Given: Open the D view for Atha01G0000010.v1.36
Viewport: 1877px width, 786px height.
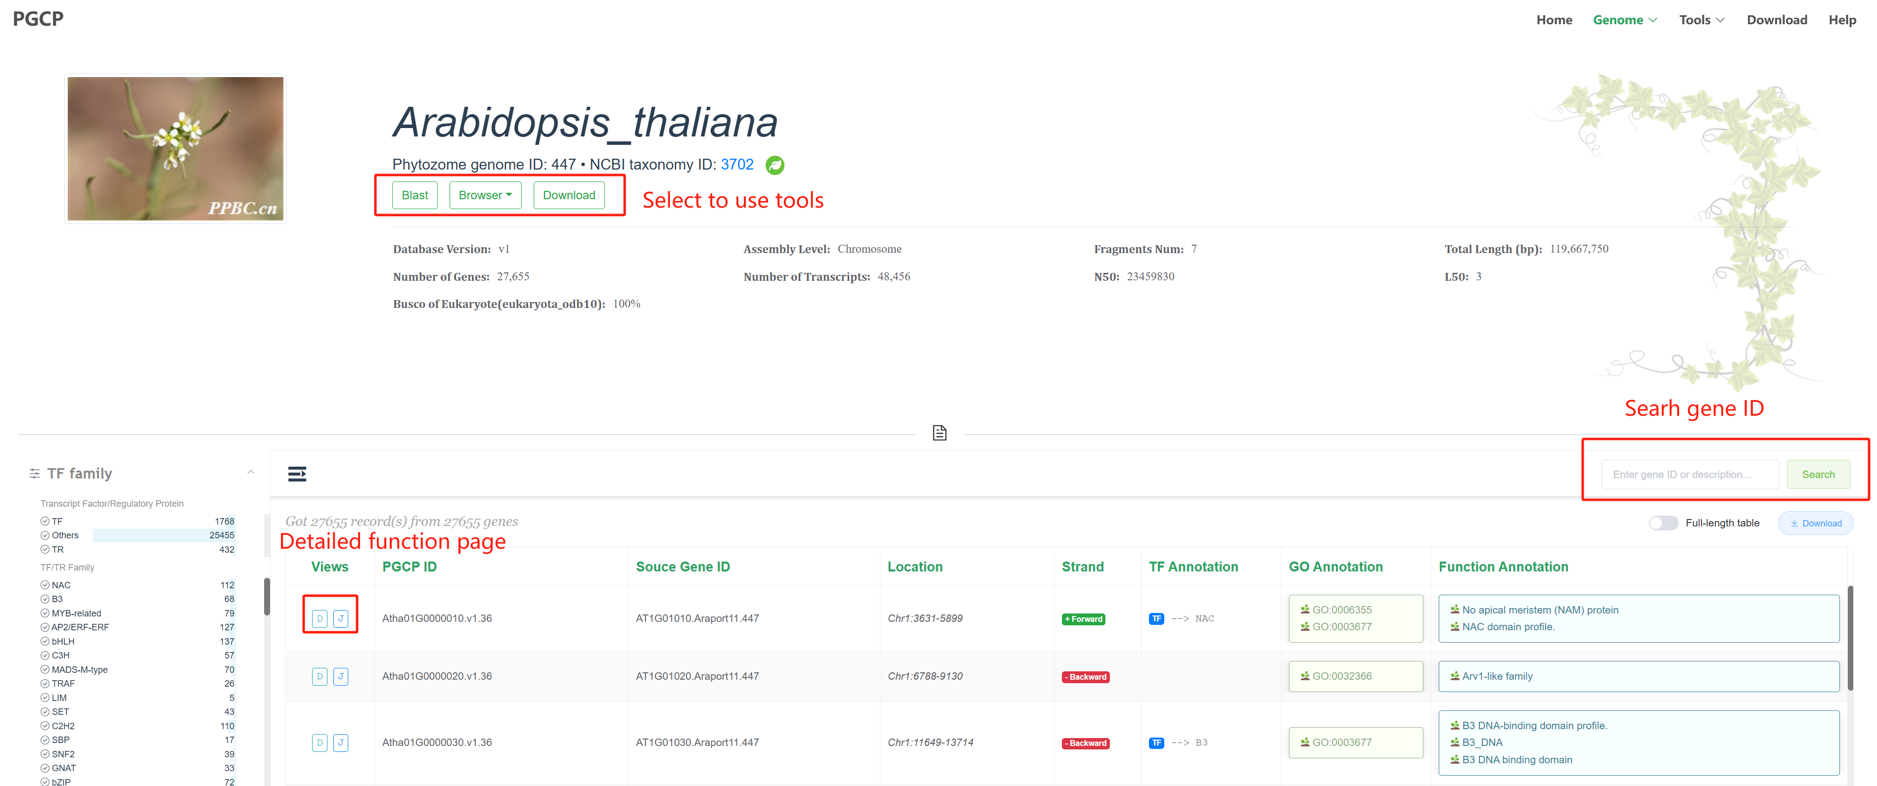Looking at the screenshot, I should [x=319, y=618].
